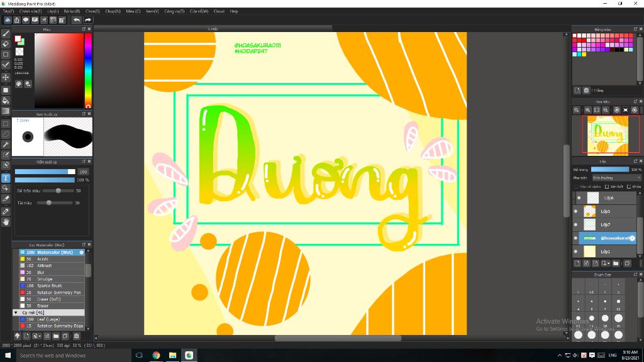Viewport: 644px width, 362px height.
Task: Click the Undo arrow in top toolbar
Action: pyautogui.click(x=77, y=19)
